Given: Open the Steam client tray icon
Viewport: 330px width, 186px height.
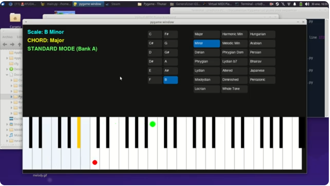Looking at the screenshot, I should tap(278, 4).
